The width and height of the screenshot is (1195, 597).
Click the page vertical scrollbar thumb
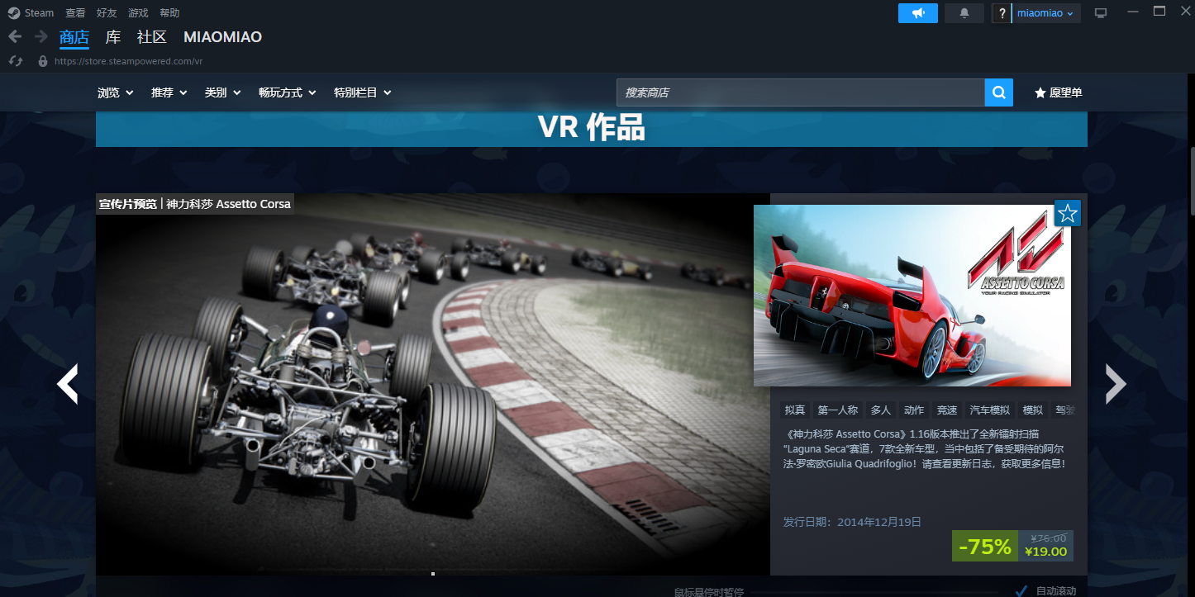[1192, 180]
